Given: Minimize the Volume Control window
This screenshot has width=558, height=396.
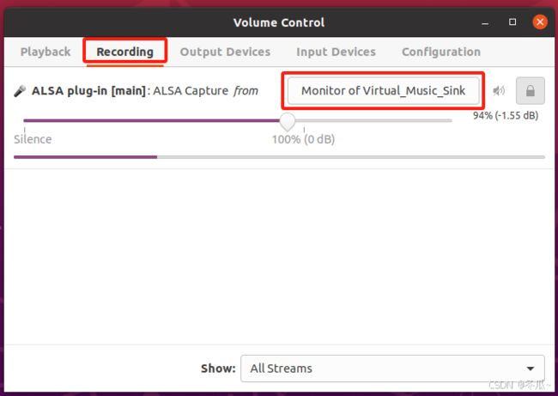Looking at the screenshot, I should 485,22.
